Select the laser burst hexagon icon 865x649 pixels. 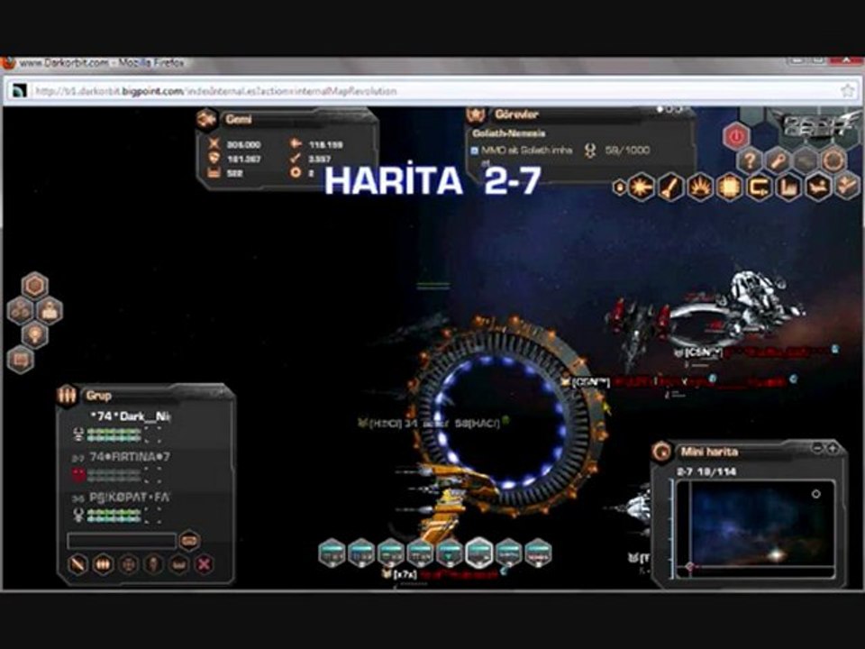642,187
